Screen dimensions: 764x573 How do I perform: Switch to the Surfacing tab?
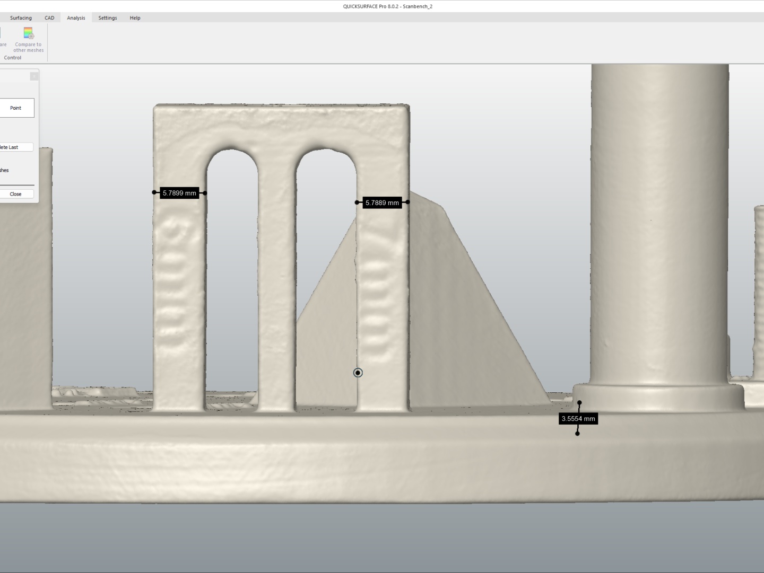tap(21, 18)
